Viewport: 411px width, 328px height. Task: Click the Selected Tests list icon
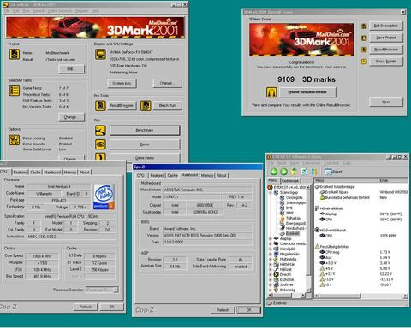15,91
